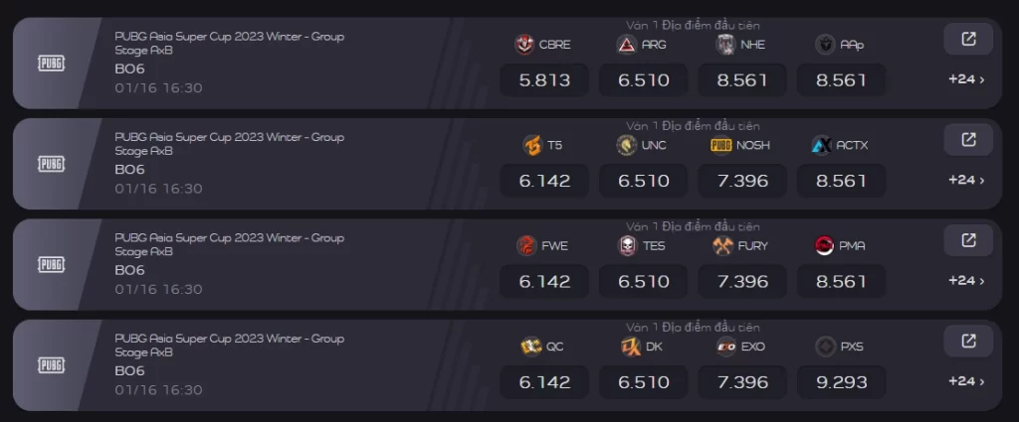1019x422 pixels.
Task: Expand +24 more markets in QC row
Action: pyautogui.click(x=966, y=382)
